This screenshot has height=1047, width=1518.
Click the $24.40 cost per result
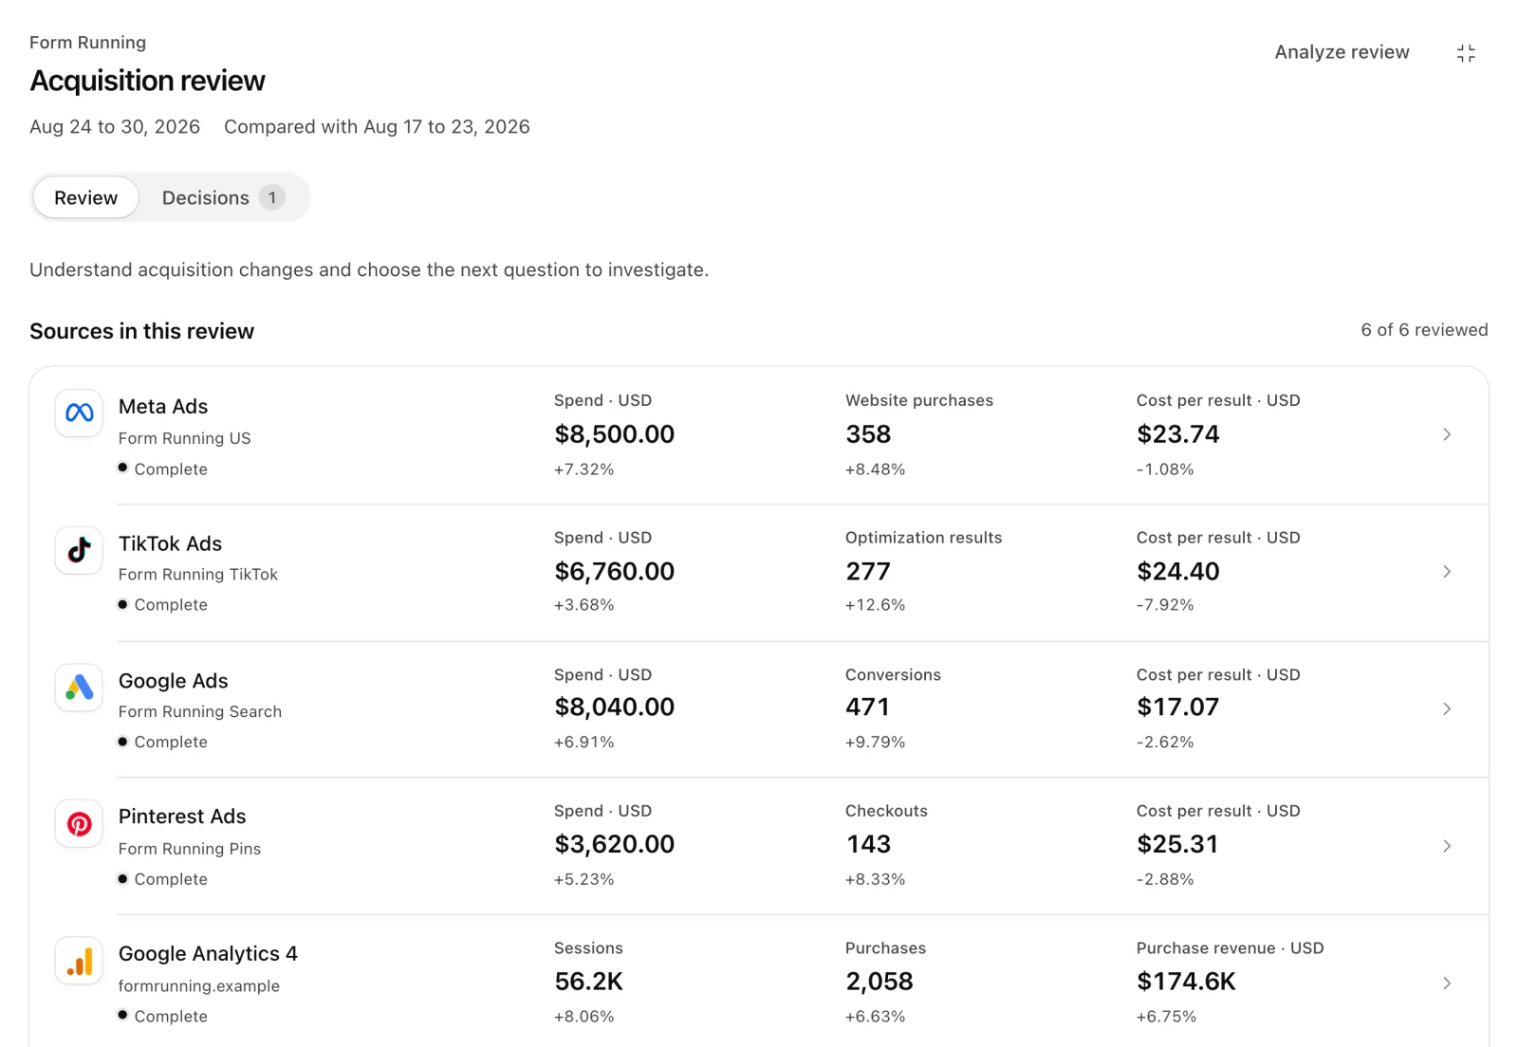(x=1178, y=572)
